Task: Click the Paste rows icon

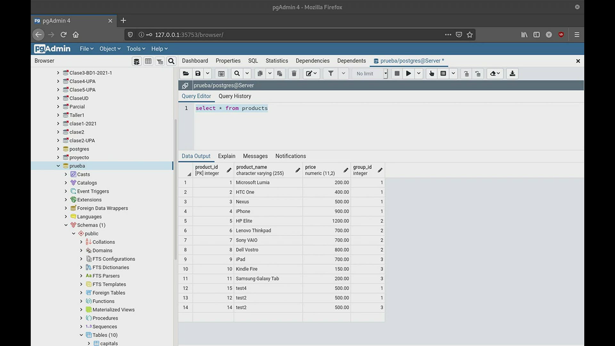Action: [x=280, y=74]
